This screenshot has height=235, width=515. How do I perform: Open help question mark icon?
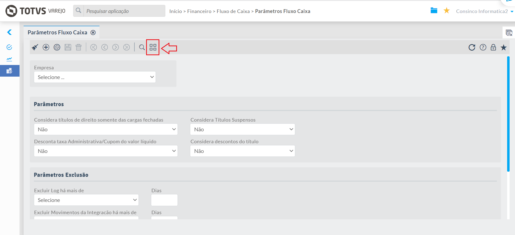pyautogui.click(x=483, y=47)
